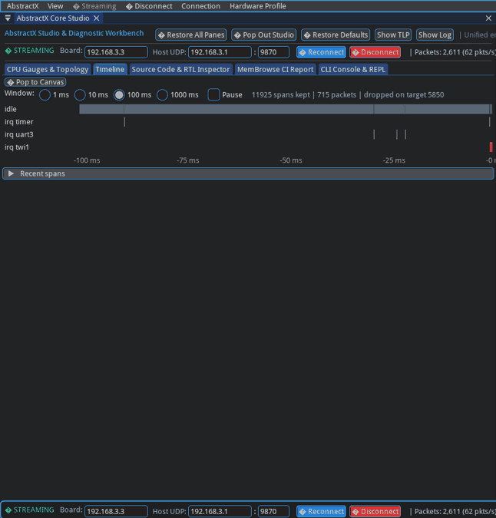
Task: Click the bottom red Disconnect button
Action: click(x=375, y=511)
